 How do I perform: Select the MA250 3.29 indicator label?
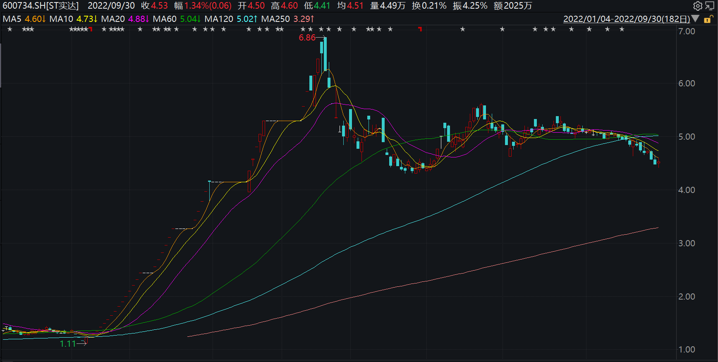(288, 19)
